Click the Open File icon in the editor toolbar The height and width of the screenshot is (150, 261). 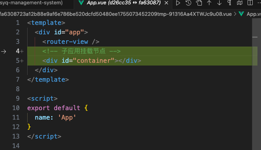(x=199, y=3)
